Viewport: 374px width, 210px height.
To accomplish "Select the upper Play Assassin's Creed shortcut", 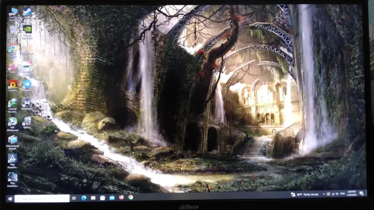I will tap(13, 159).
